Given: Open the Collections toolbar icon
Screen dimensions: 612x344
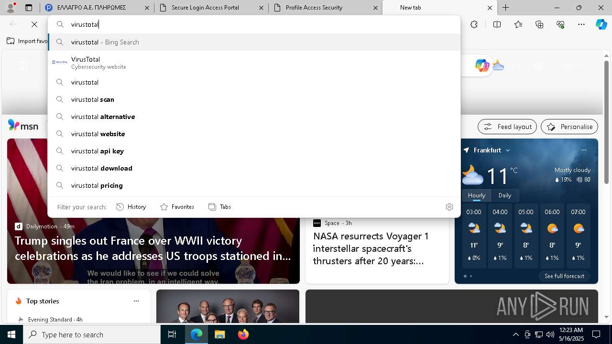Looking at the screenshot, I should click(x=539, y=24).
